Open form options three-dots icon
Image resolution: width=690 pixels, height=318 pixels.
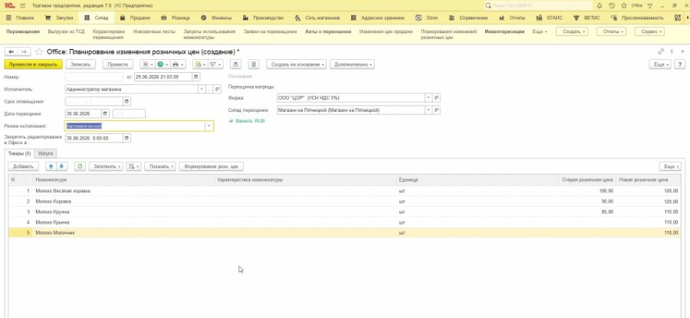pyautogui.click(x=672, y=51)
